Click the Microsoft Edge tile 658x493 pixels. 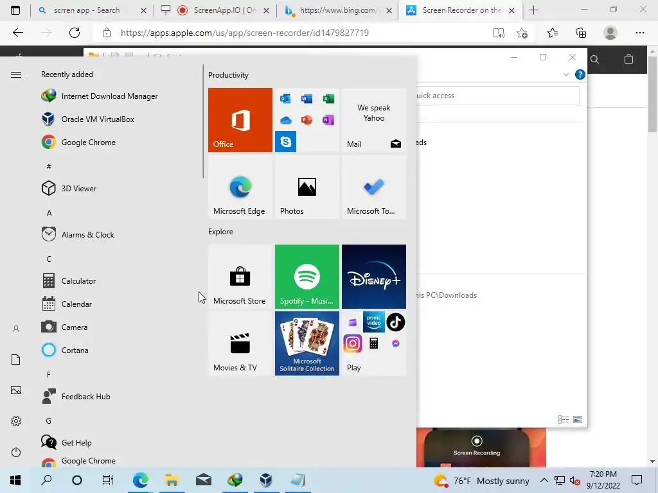[240, 187]
